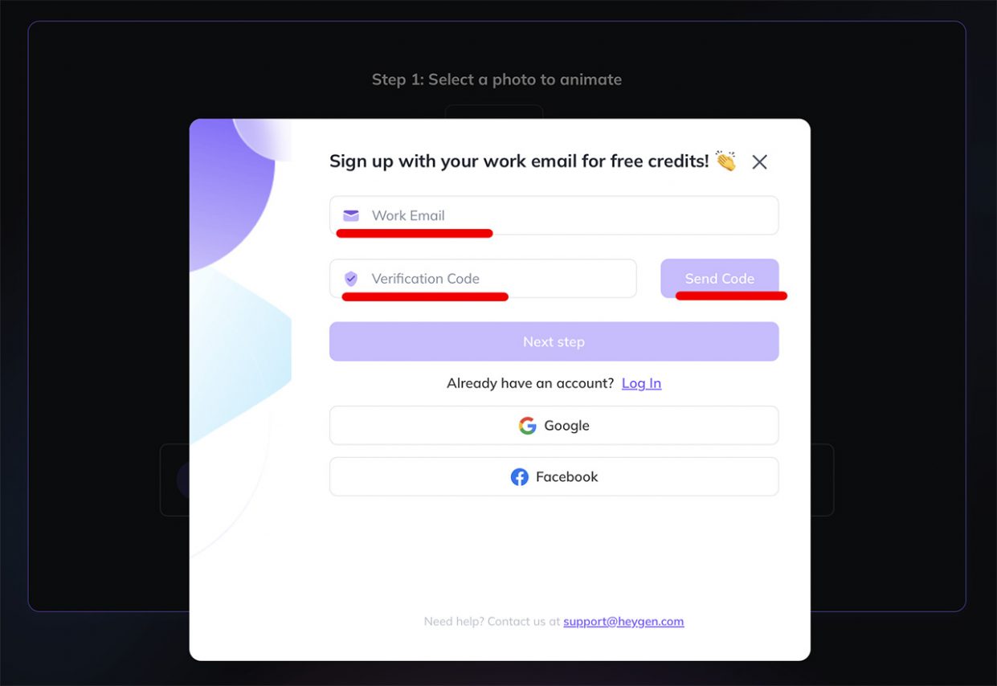Close the sign-up dialog with the X

[x=759, y=162]
